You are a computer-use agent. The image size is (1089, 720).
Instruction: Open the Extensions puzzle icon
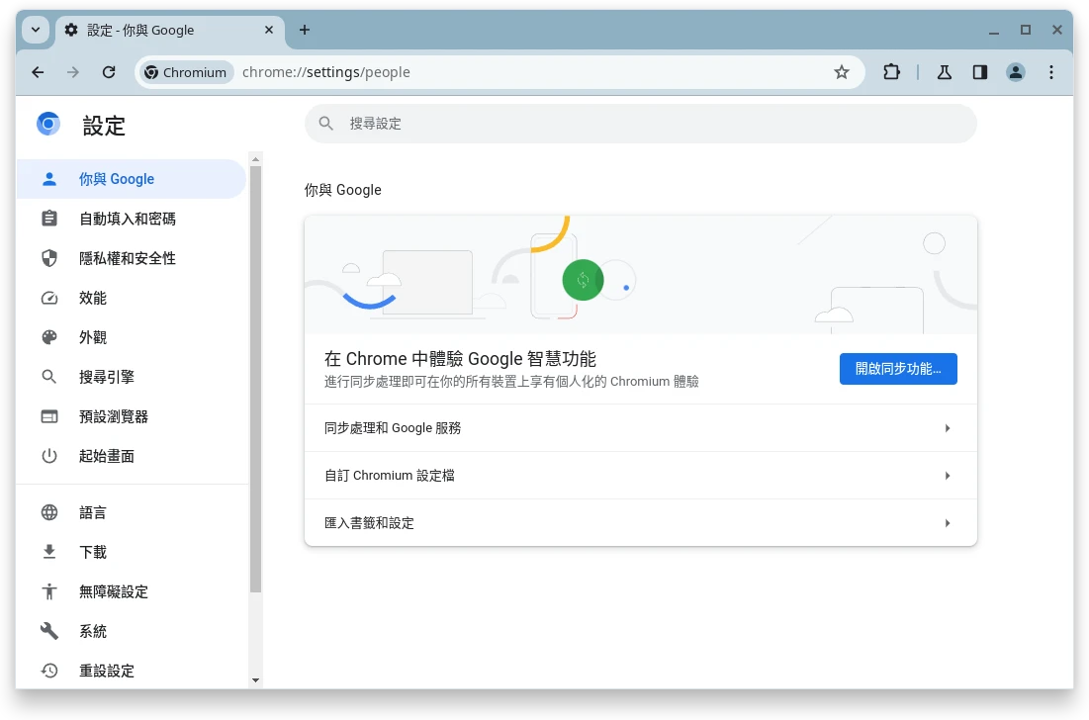891,72
